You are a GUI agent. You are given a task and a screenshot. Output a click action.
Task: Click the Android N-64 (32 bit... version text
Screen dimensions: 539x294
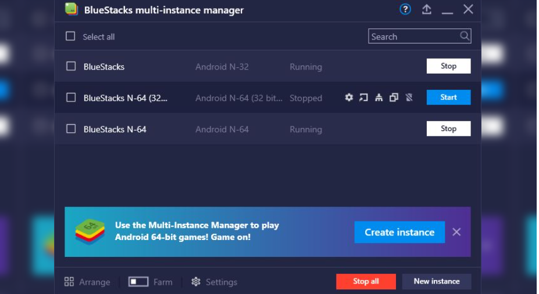click(239, 98)
